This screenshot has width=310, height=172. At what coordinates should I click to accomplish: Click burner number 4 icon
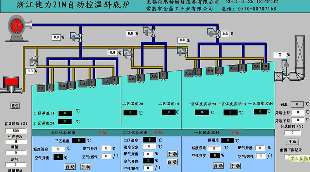click(x=114, y=80)
